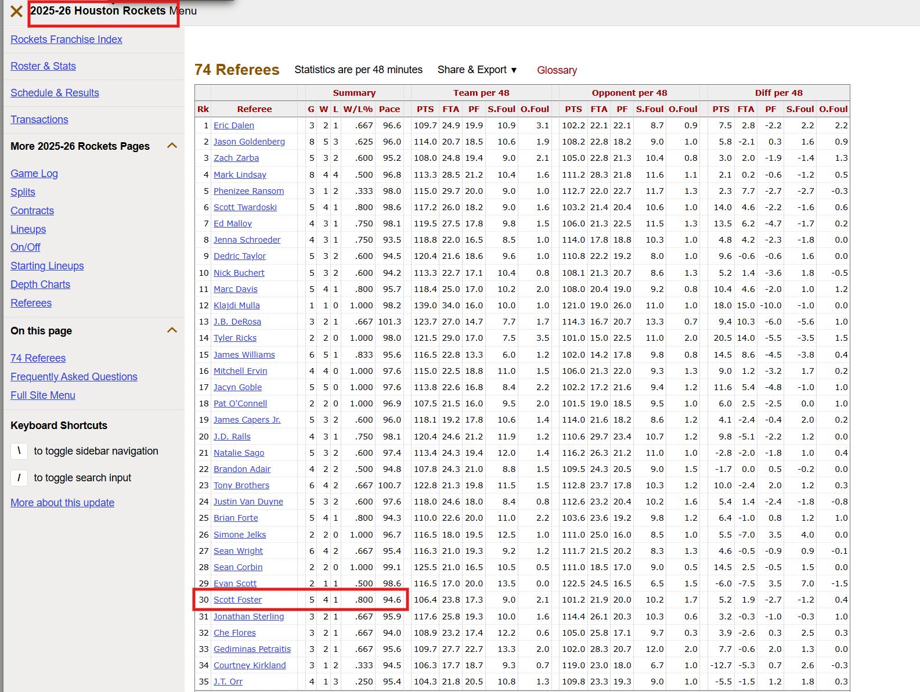The height and width of the screenshot is (692, 920).
Task: Open referee Jenna Schroeder's page
Action: pyautogui.click(x=247, y=240)
